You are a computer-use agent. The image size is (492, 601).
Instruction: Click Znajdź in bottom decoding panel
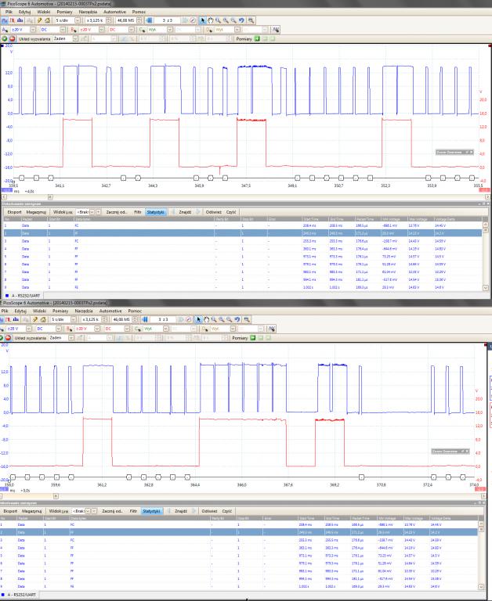click(181, 511)
